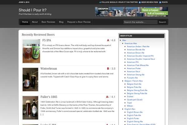Open the Pumpkin Ale style link

(x=132, y=78)
